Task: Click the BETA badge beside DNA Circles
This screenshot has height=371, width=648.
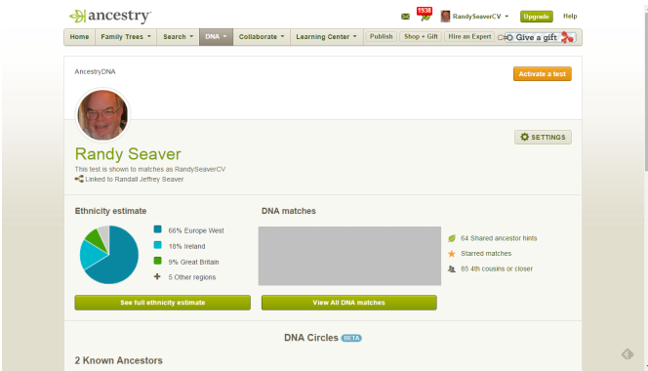Action: point(351,339)
